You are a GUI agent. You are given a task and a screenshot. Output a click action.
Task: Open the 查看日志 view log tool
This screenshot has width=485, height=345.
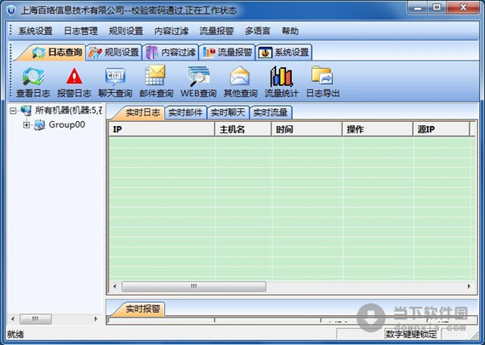[x=33, y=82]
